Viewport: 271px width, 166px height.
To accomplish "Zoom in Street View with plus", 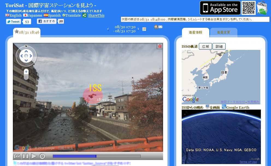I will [x=26, y=71].
